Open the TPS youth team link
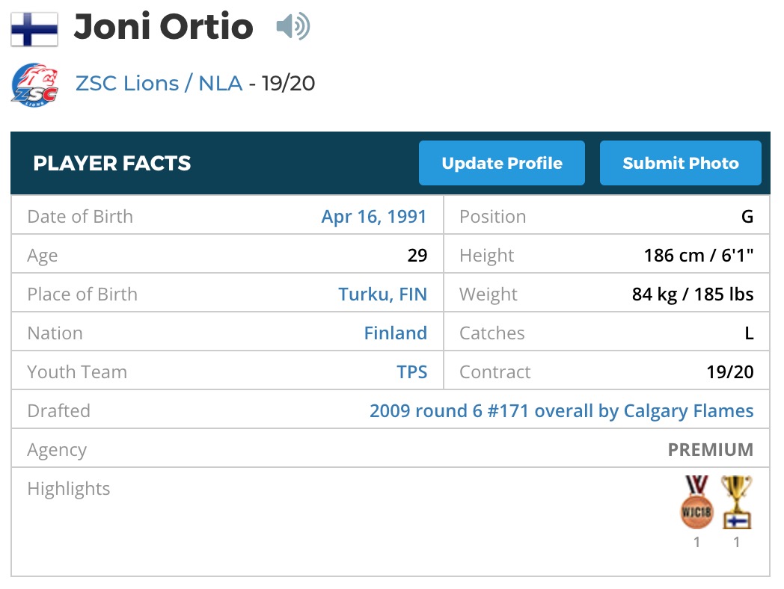This screenshot has width=784, height=589. click(x=412, y=371)
